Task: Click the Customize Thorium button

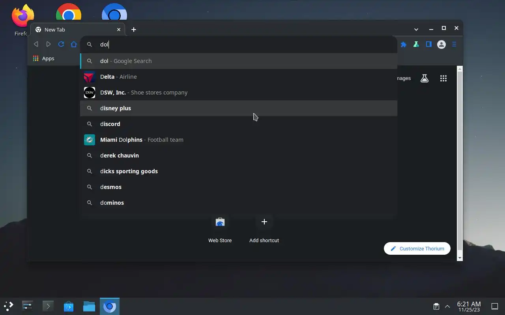Action: pos(417,248)
